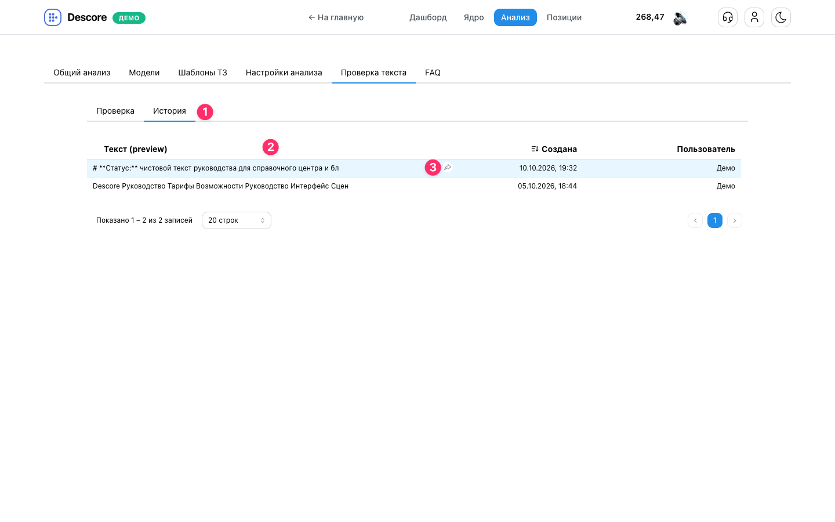Open the 20 строк rows dropdown
This screenshot has width=835, height=522.
[237, 220]
